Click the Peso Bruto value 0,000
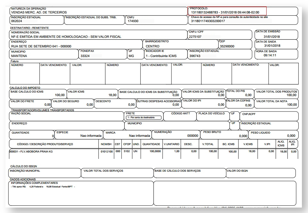308x213 pixels. (x=243, y=136)
